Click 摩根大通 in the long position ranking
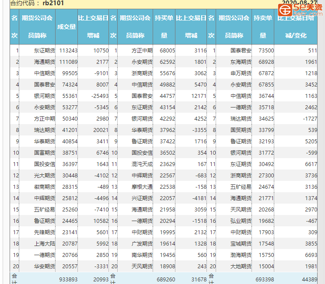Image resolution: width=325 pixels, height=284 pixels. [x=142, y=187]
